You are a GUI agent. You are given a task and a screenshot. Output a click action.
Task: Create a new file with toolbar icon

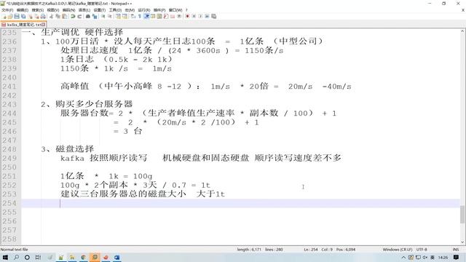click(x=4, y=16)
